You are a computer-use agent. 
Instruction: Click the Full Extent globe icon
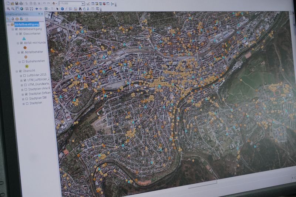point(22,9)
